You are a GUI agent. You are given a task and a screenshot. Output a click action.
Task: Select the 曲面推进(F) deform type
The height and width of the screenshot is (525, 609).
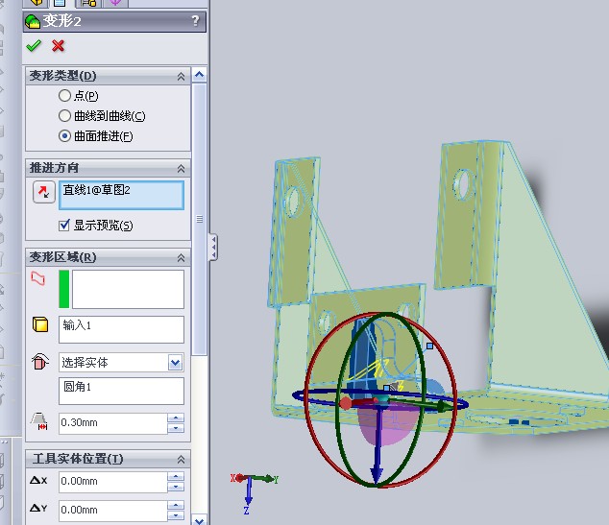pos(64,136)
